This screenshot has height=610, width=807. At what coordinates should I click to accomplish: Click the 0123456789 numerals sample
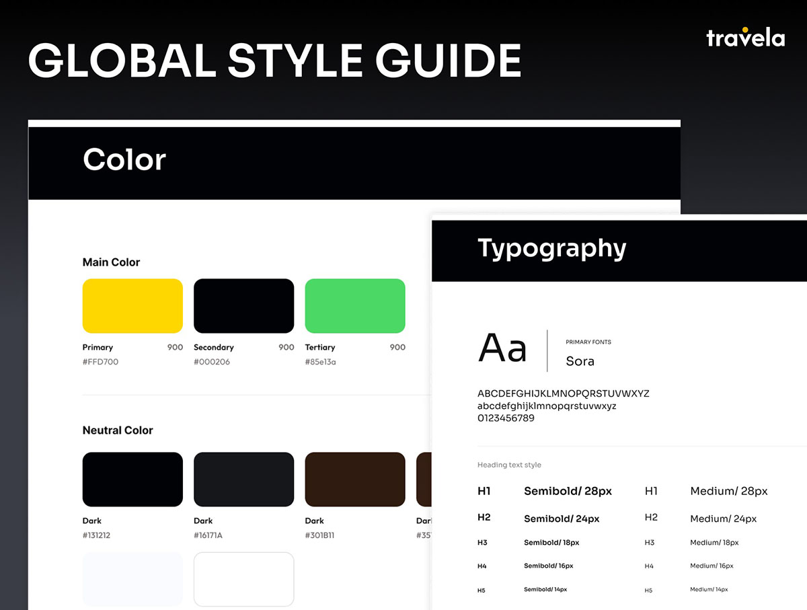tap(506, 418)
